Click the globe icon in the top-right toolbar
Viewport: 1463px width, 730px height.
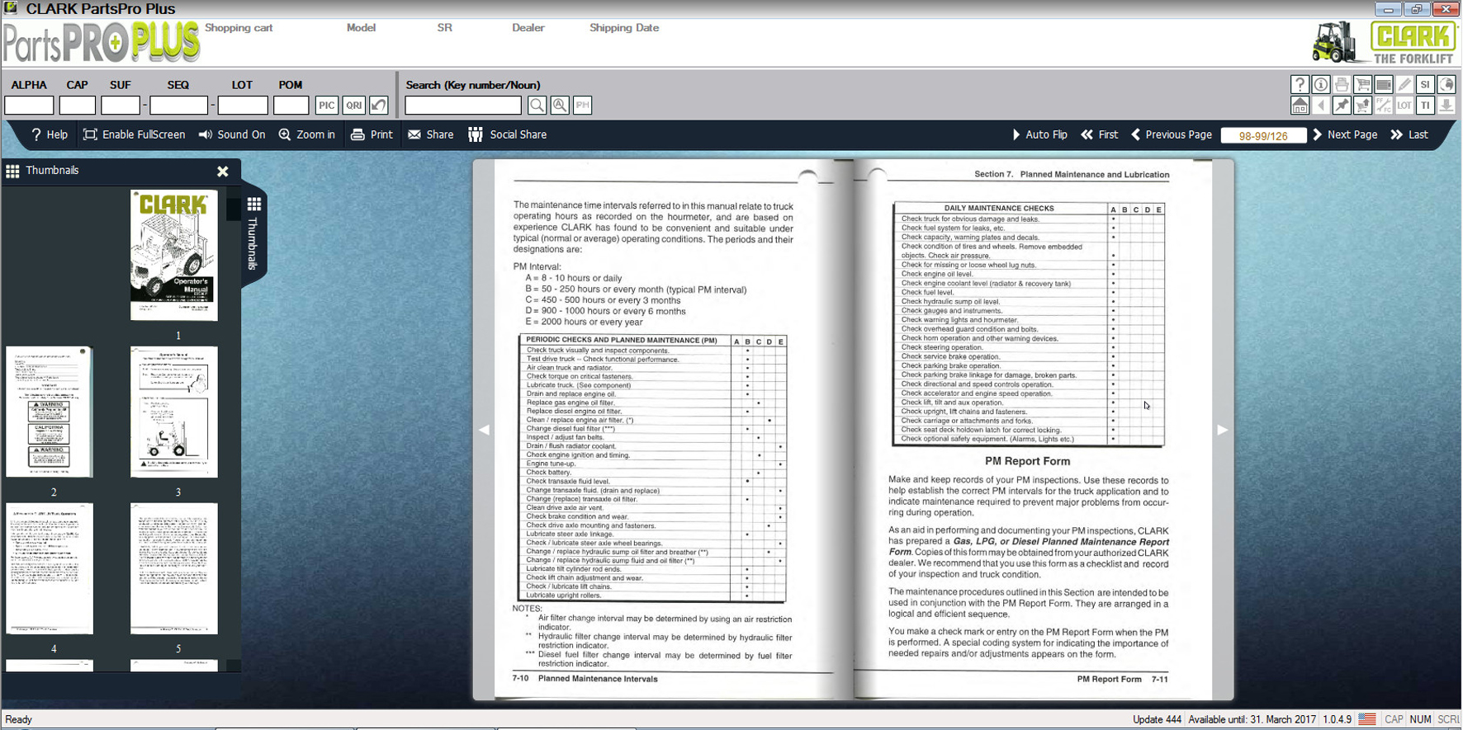click(1446, 85)
